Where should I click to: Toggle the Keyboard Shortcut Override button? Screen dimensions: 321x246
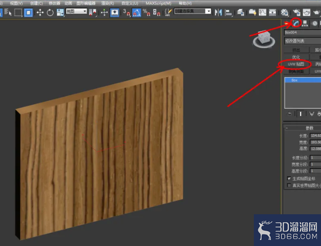[x=115, y=13]
